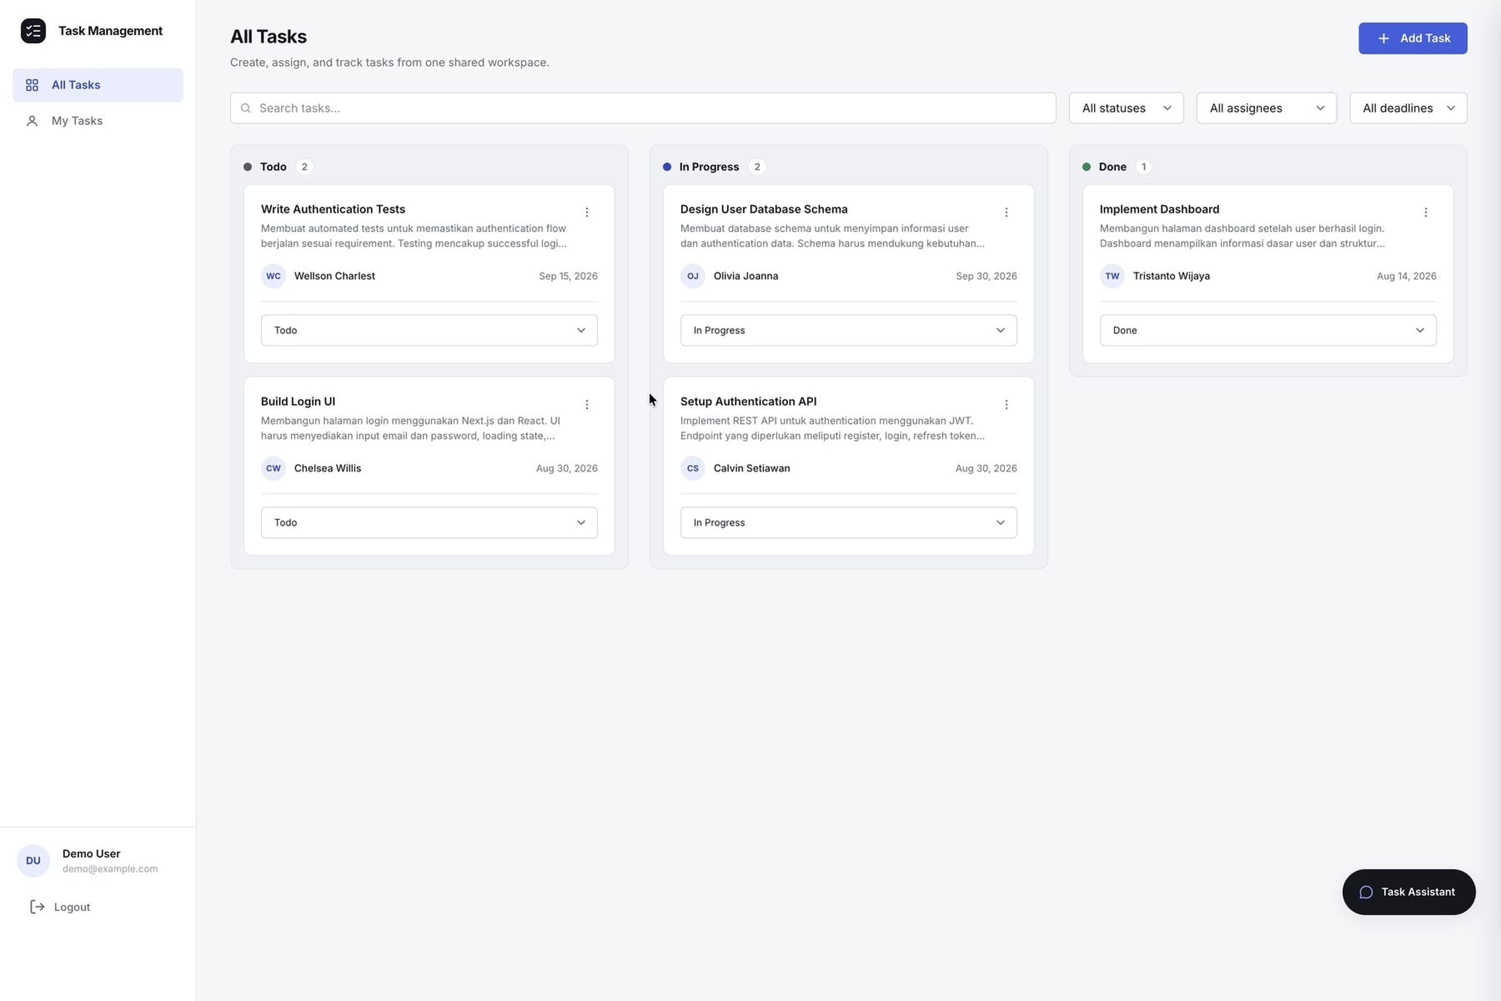The image size is (1501, 1001).
Task: Click the Done column header
Action: coord(1112,166)
